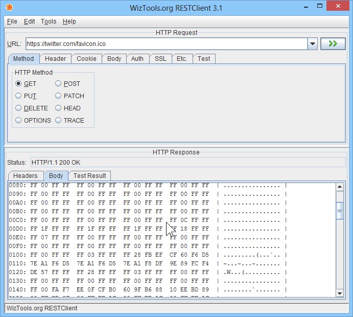The image size is (353, 317).
Task: Open the File menu
Action: [12, 21]
